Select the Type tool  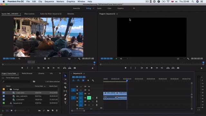click(65, 102)
